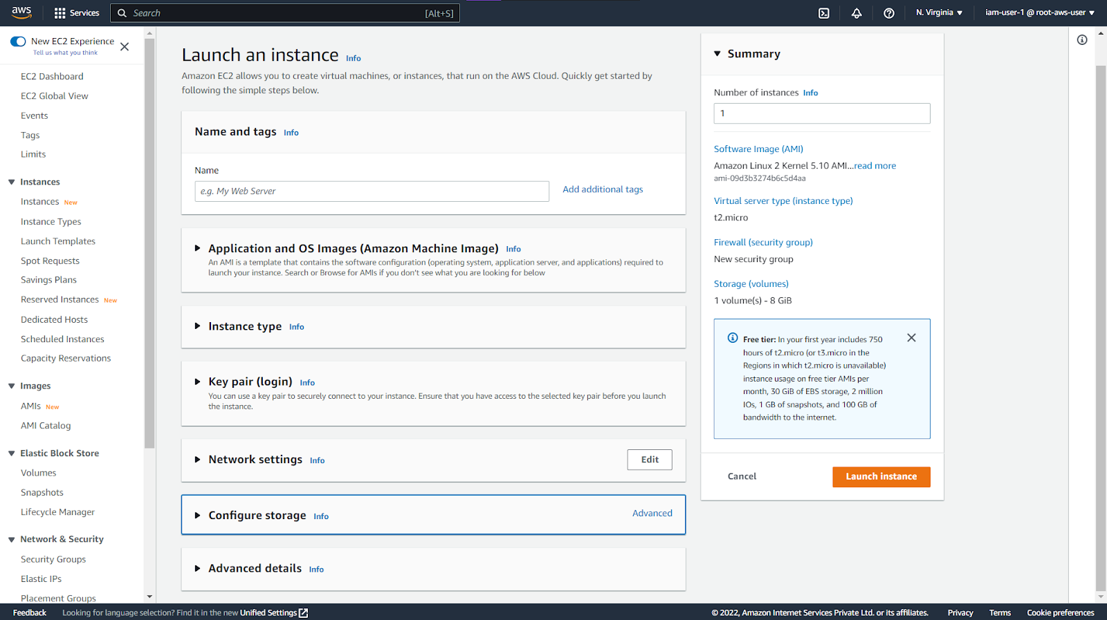Click Firewall (security group) link

[763, 243]
